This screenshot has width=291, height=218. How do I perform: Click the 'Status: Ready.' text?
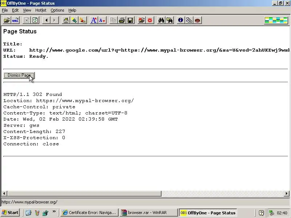point(26,56)
